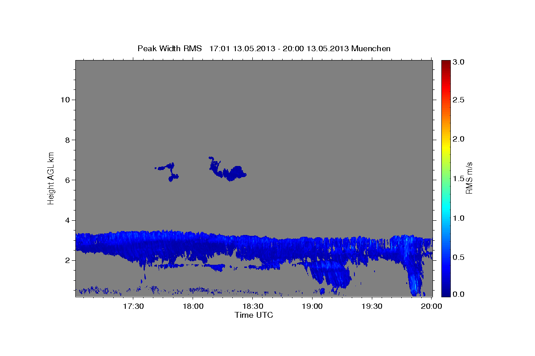Screen dimensions: 535x356
Task: Click the 'Height AGL km' axis label
Action: point(51,178)
